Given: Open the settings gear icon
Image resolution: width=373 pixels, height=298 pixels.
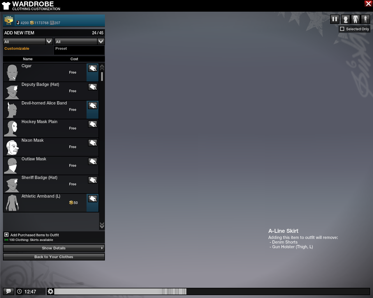Looking at the screenshot, I should tap(50, 291).
